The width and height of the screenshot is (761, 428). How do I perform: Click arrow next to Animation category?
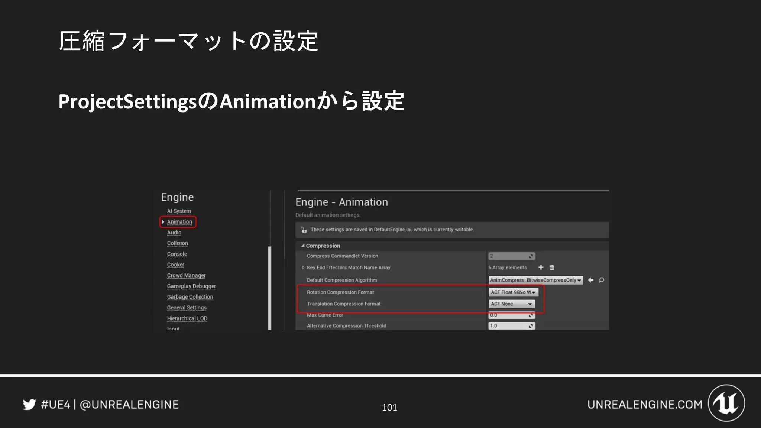pyautogui.click(x=163, y=222)
